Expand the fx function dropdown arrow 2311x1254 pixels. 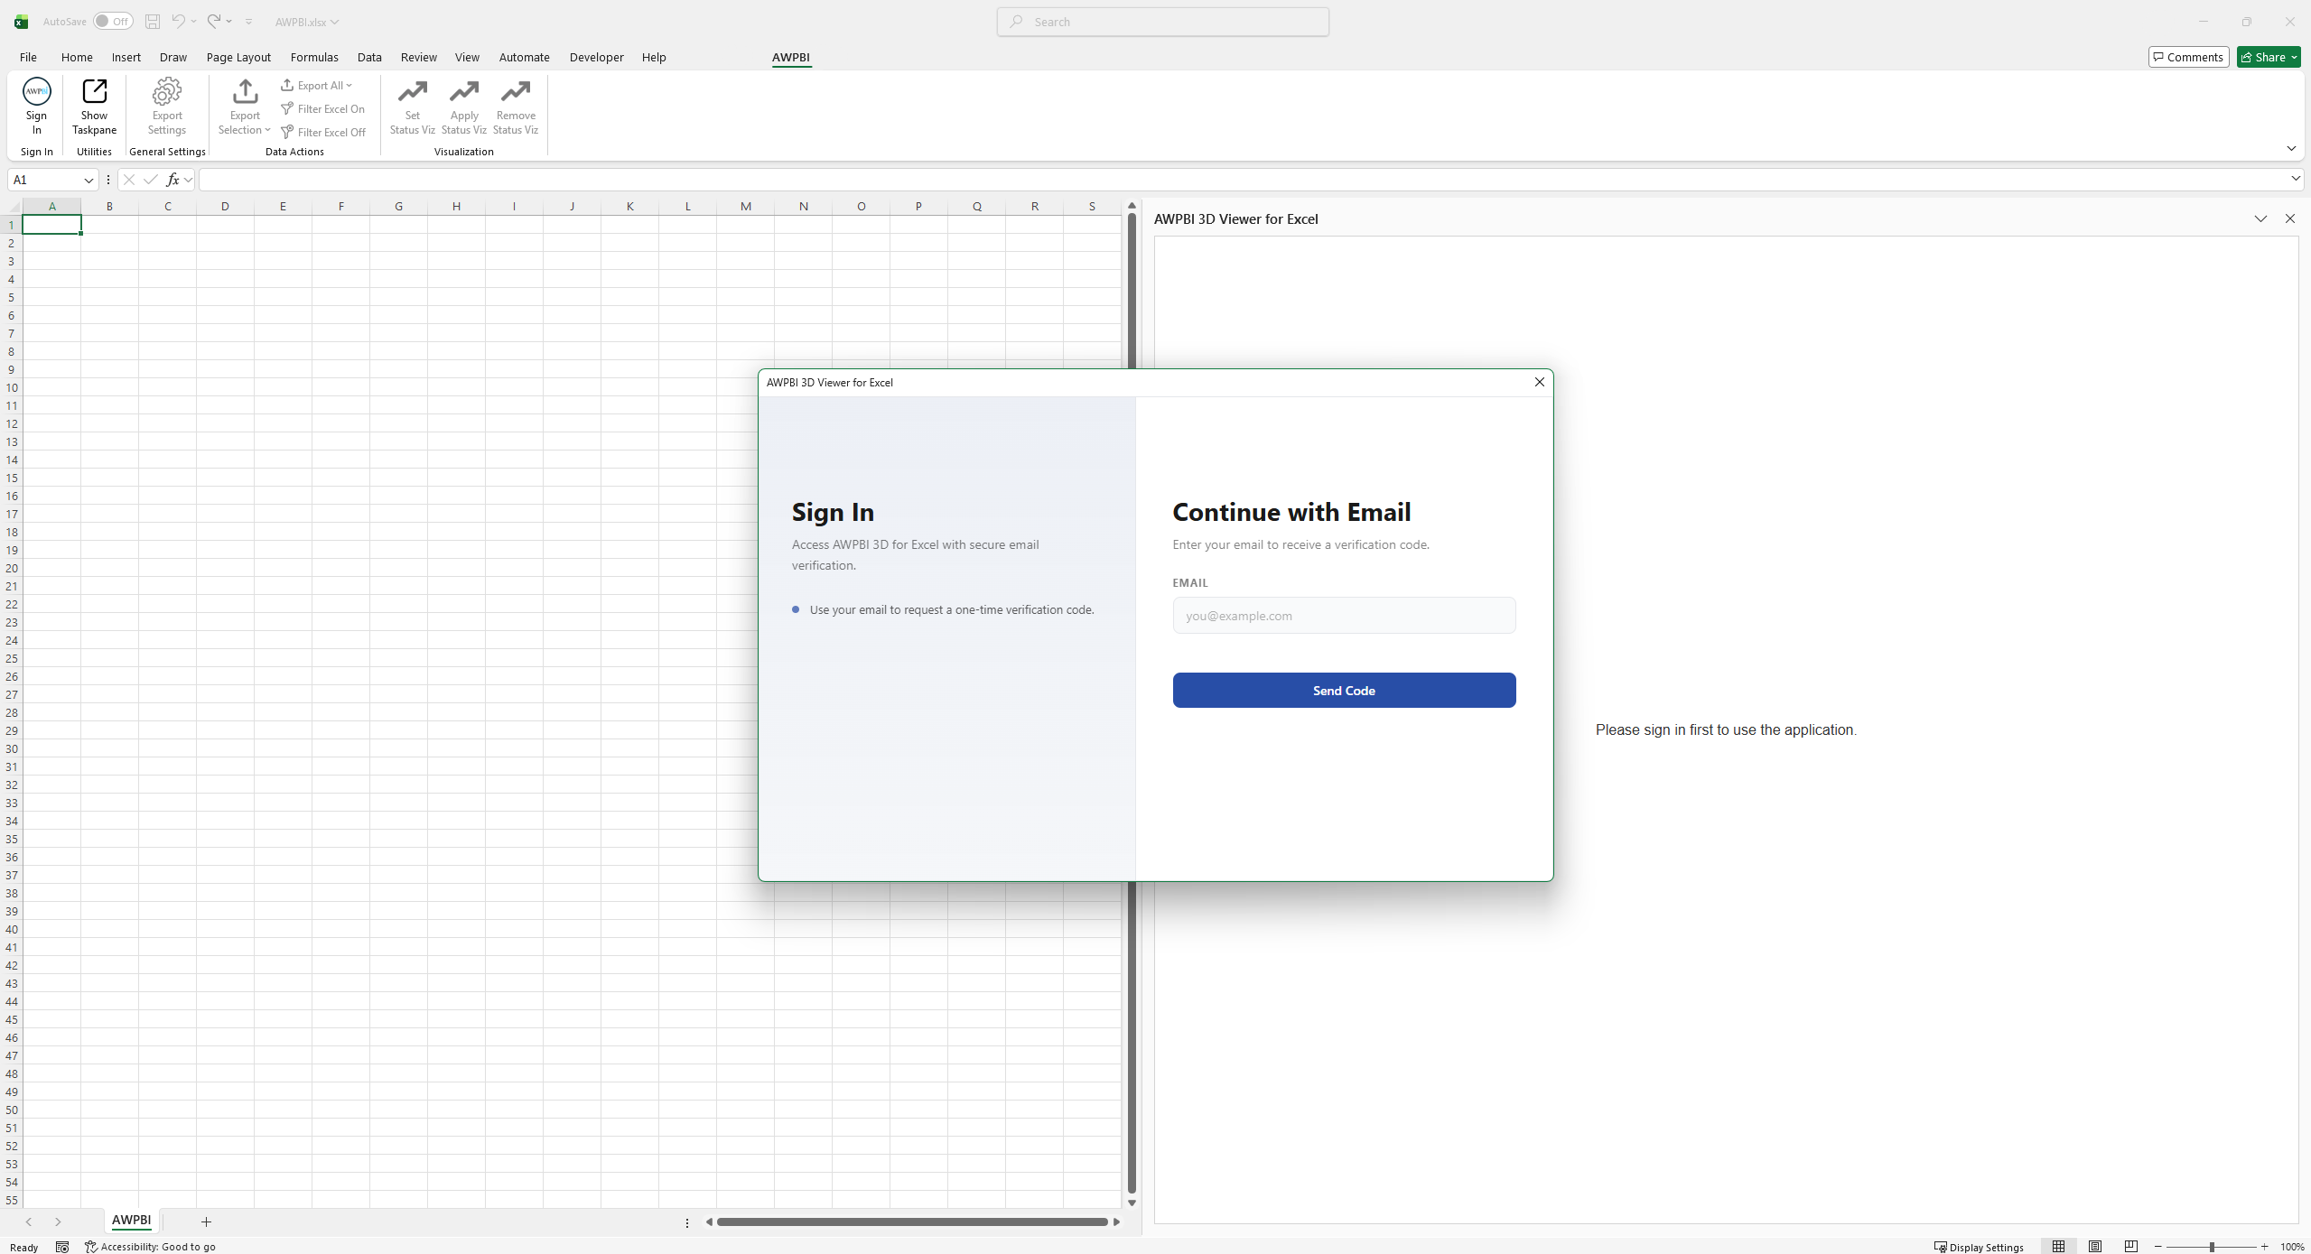(188, 180)
